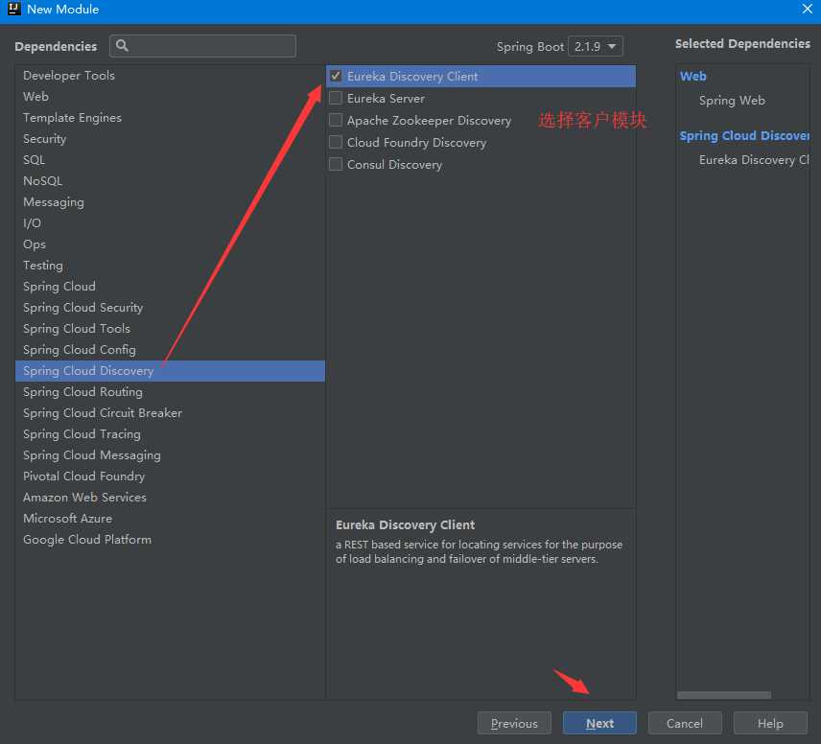Select the Spring Cloud category
Viewport: 821px width, 744px height.
(x=170, y=287)
